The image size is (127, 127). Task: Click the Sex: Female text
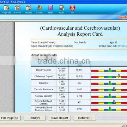[80, 42]
